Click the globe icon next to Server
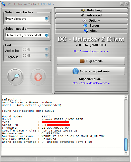131x162 pixels. point(85,26)
